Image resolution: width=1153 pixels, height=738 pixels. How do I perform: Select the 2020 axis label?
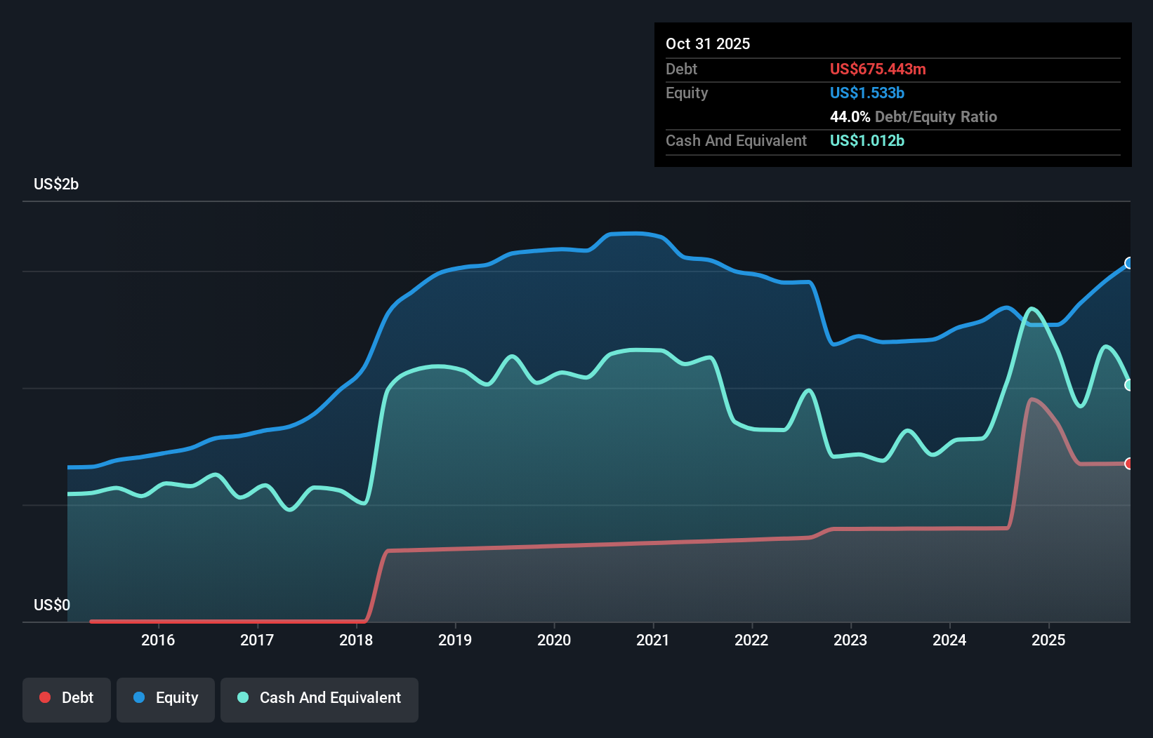[554, 640]
